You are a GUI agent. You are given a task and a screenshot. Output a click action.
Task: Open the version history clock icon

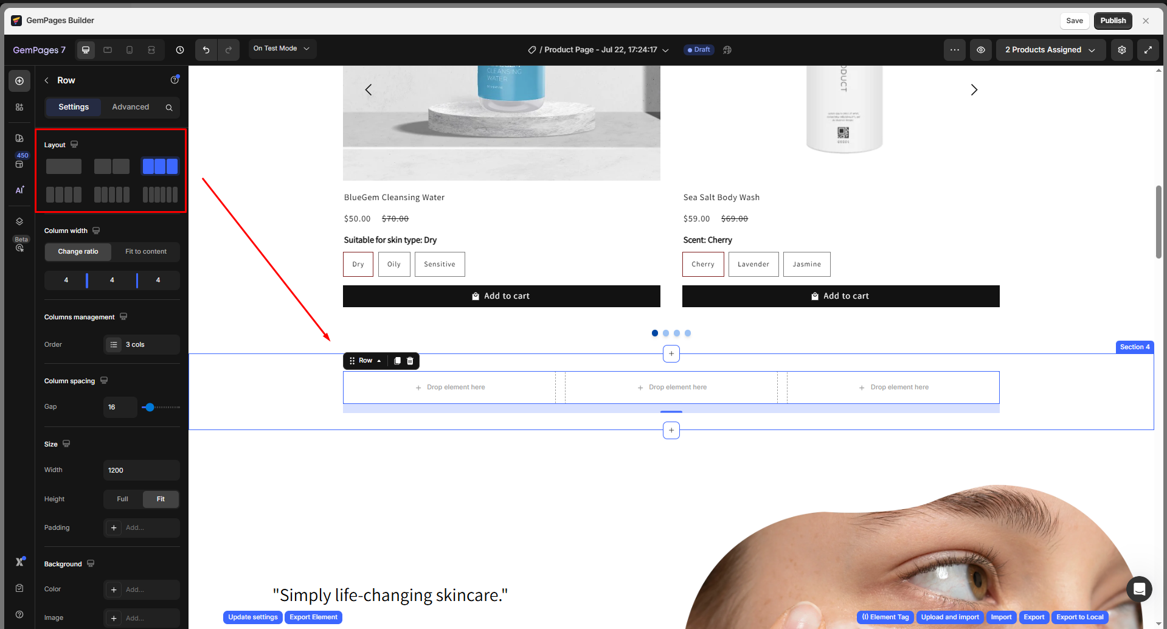pos(180,50)
